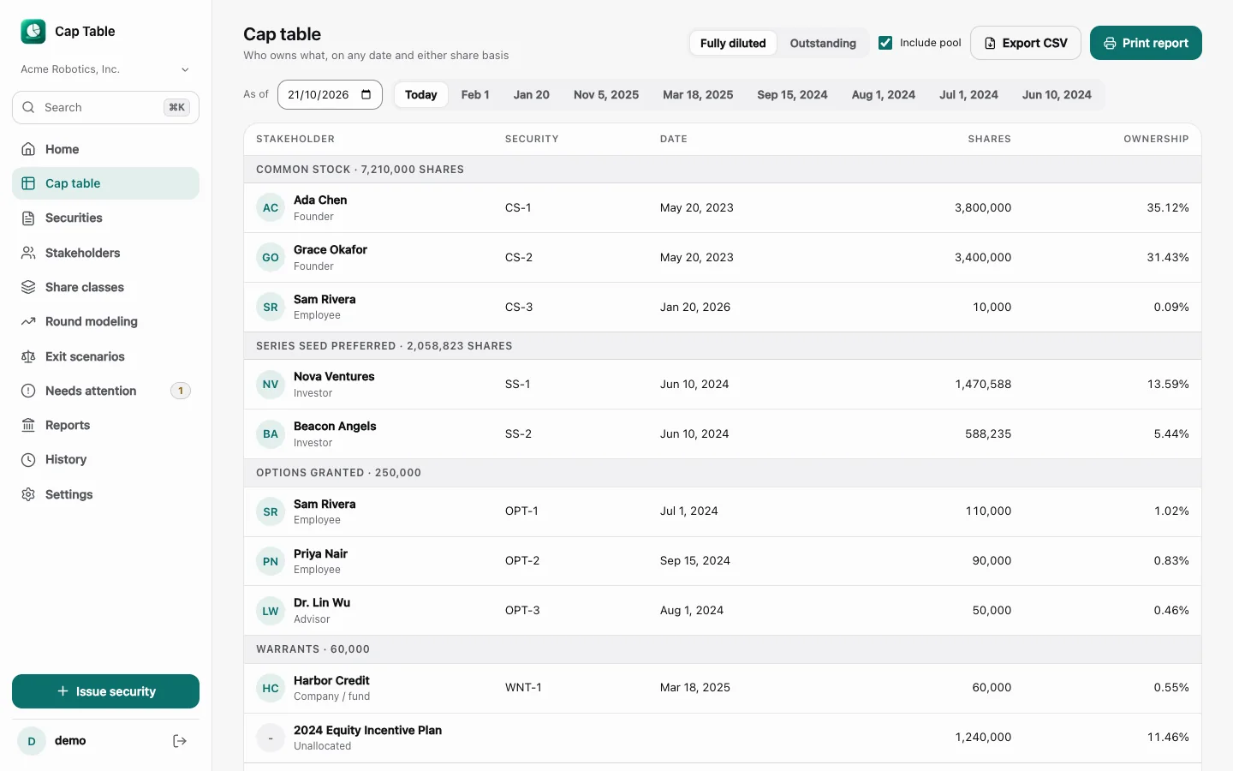1233x771 pixels.
Task: Click the needs attention count badge
Action: (181, 391)
